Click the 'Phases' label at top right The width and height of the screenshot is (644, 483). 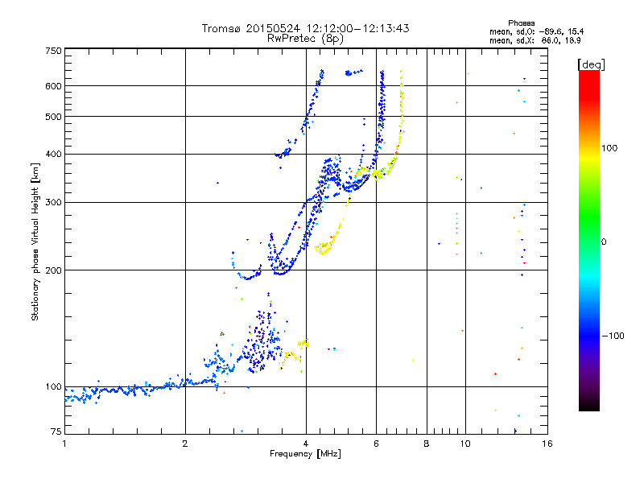tap(521, 23)
